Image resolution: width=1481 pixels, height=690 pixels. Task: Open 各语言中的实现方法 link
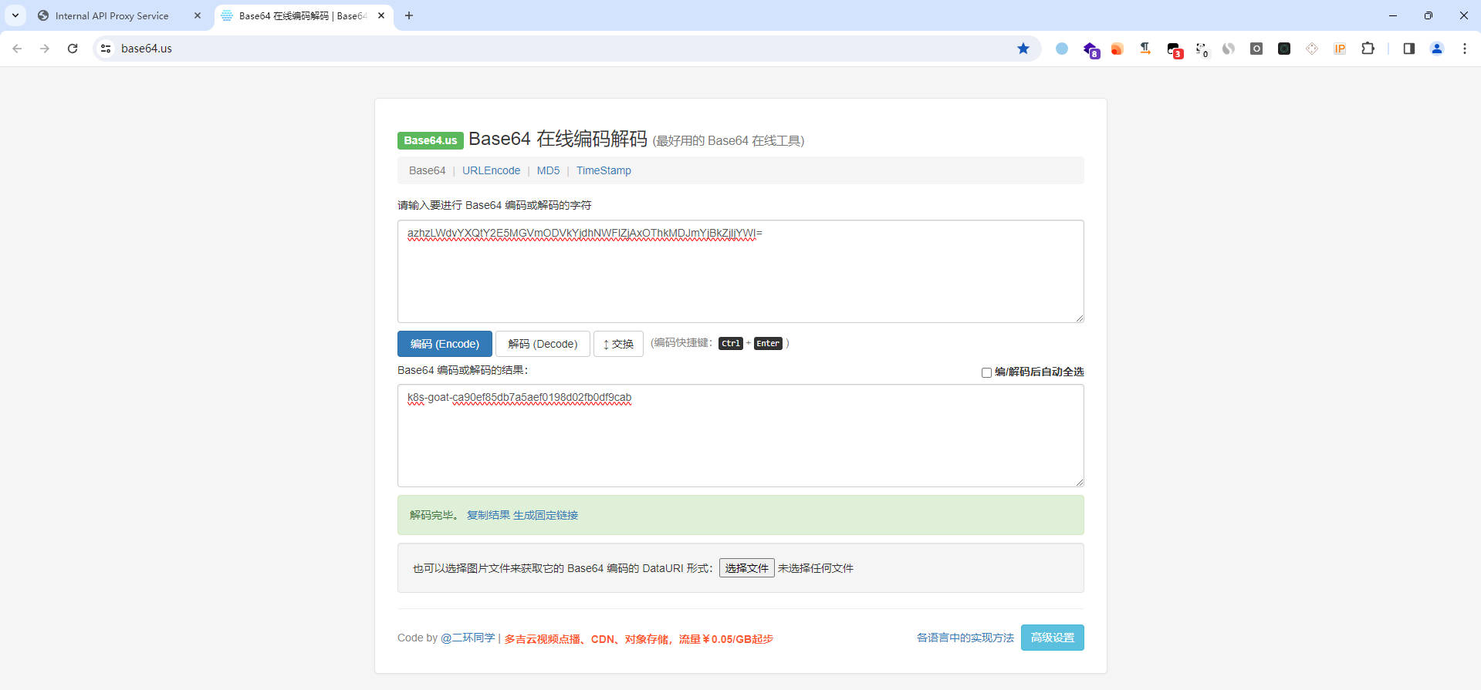(x=965, y=638)
